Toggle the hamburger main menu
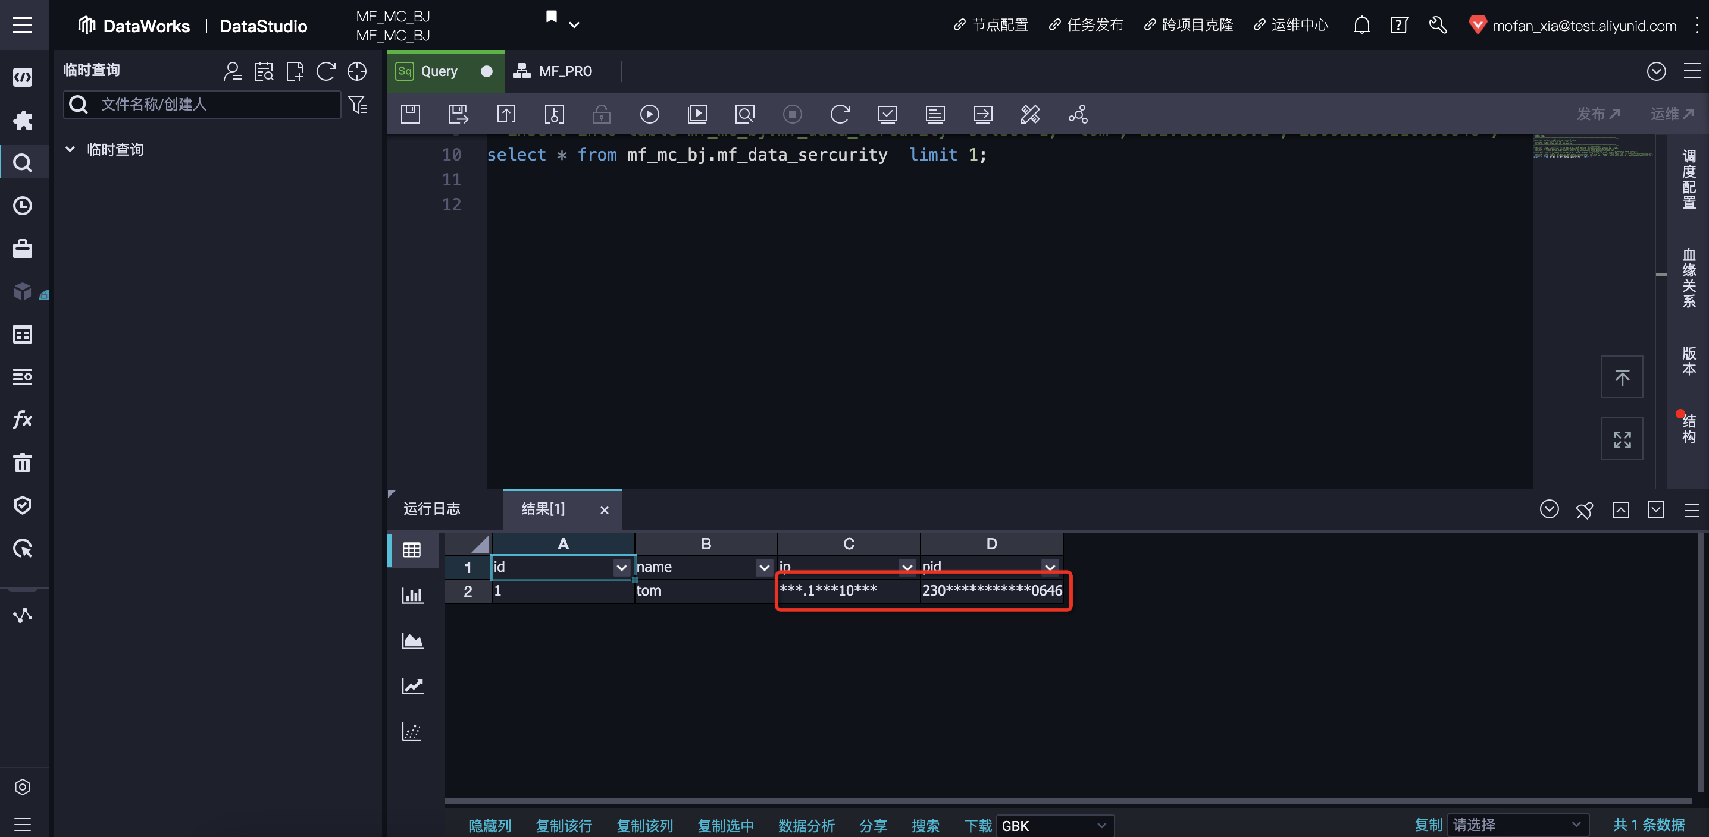 pos(23,25)
